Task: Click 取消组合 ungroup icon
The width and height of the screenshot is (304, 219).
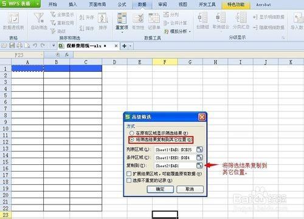Action: (221, 18)
